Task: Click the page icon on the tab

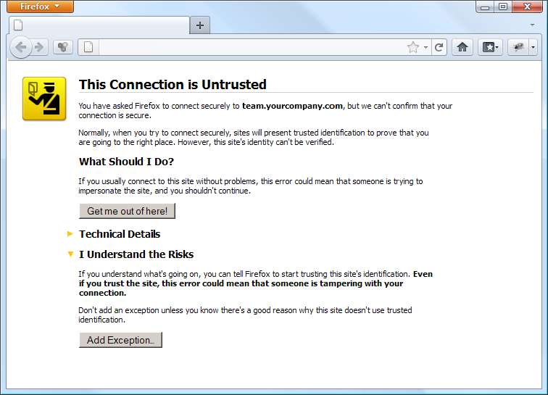Action: point(18,25)
